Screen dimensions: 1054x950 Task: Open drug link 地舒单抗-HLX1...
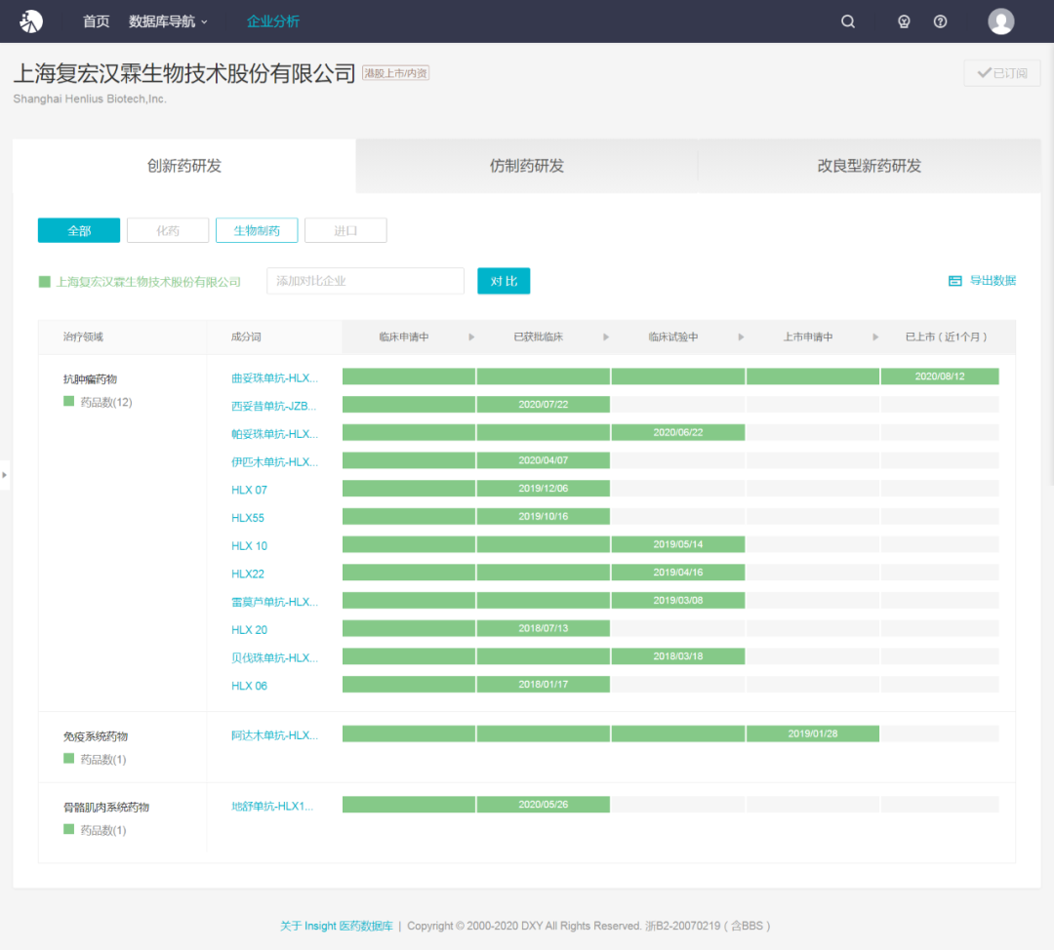271,807
